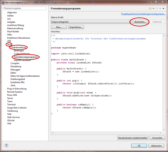Select Adobe in the preferences tree
The image size is (168, 152).
click(10, 16)
